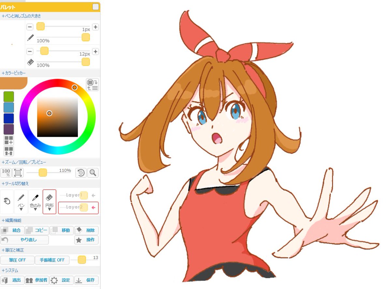Collapse ズーム／回転／プレビュー section

tap(24, 162)
